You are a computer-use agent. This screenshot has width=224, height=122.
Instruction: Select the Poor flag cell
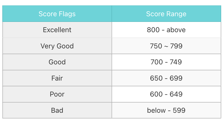(x=57, y=94)
